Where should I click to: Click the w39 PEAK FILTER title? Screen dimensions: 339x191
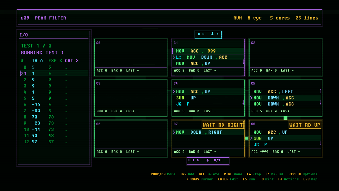pos(44,18)
